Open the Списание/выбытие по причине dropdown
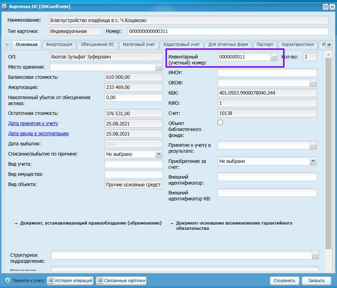Screen dimensions: 337x288 tap(159, 154)
